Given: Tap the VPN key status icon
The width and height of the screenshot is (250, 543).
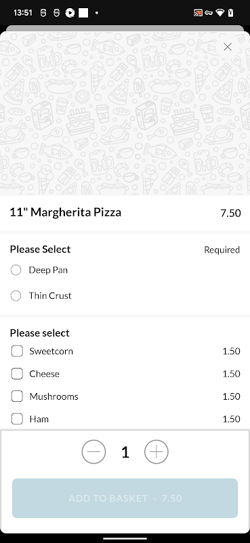Looking at the screenshot, I should pos(209,13).
